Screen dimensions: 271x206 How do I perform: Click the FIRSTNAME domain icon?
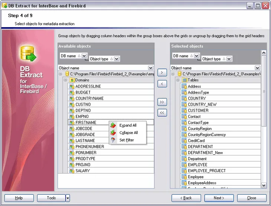click(x=72, y=122)
